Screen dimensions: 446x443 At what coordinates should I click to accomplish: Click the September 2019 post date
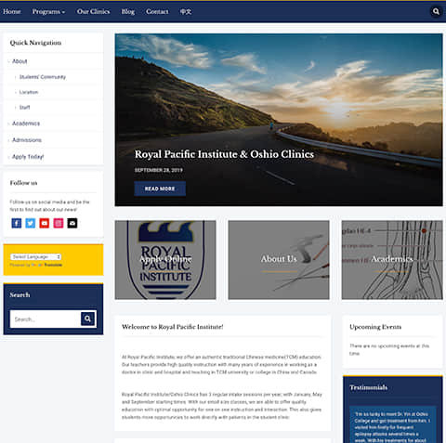[158, 170]
